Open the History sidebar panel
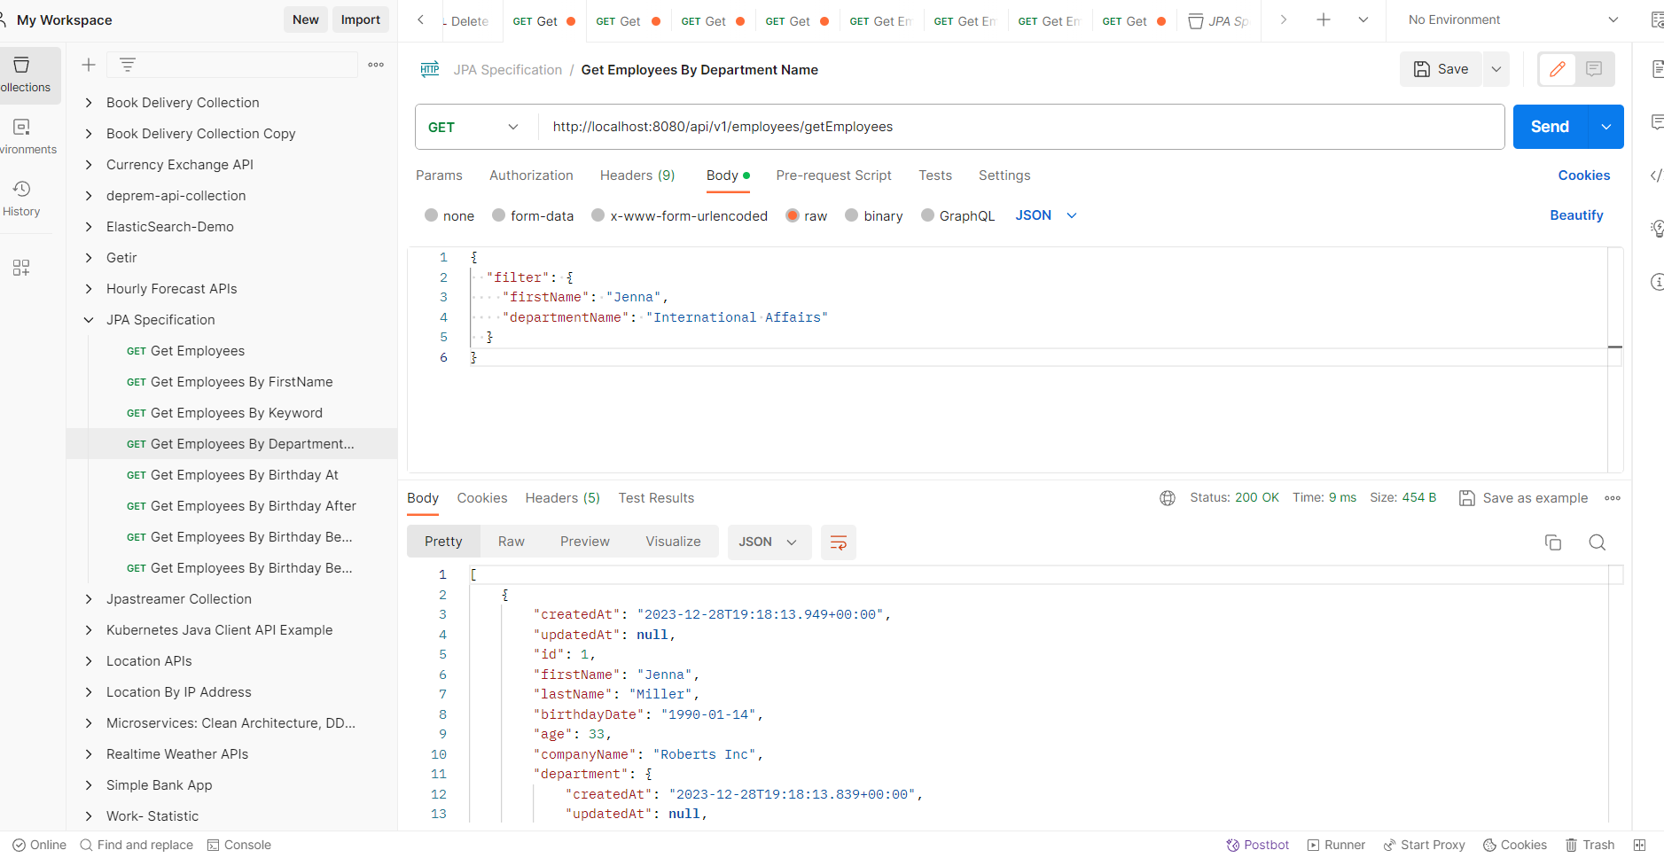1664x858 pixels. [21, 199]
